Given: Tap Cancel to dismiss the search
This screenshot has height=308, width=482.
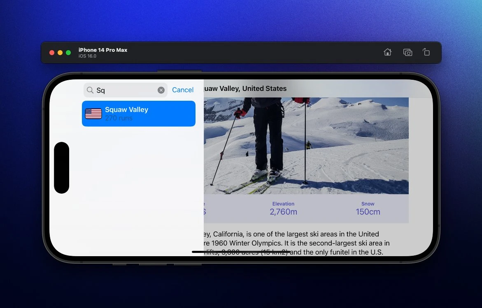Looking at the screenshot, I should tap(183, 90).
